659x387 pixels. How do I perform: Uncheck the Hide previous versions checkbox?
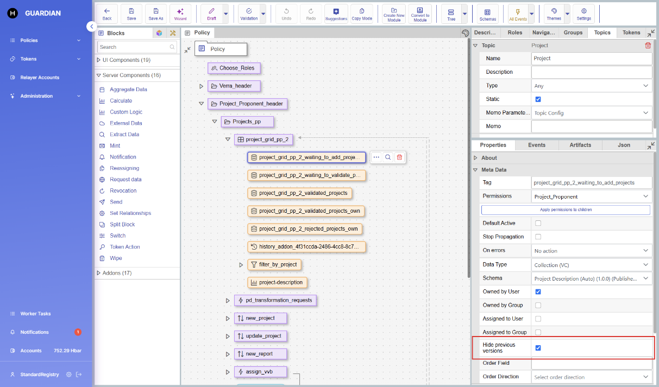pyautogui.click(x=538, y=348)
